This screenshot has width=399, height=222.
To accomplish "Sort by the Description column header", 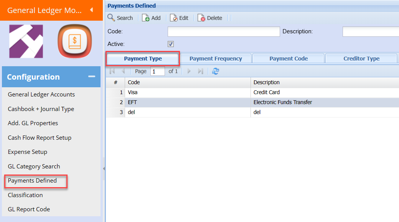I will 325,82.
